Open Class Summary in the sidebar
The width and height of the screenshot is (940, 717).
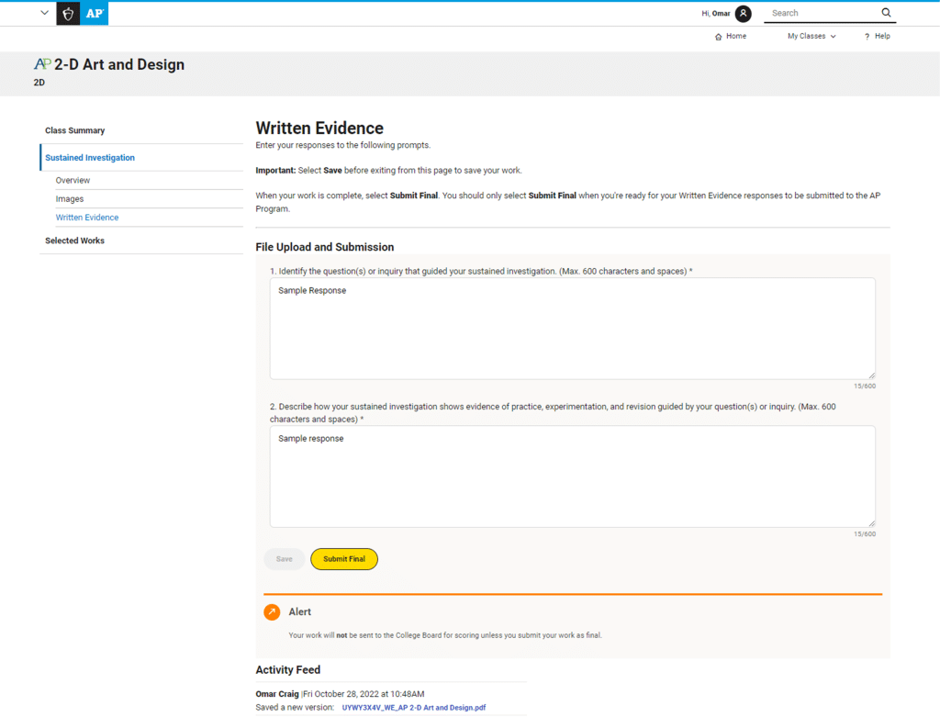point(75,130)
